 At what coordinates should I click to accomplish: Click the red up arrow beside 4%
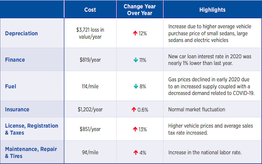point(136,153)
